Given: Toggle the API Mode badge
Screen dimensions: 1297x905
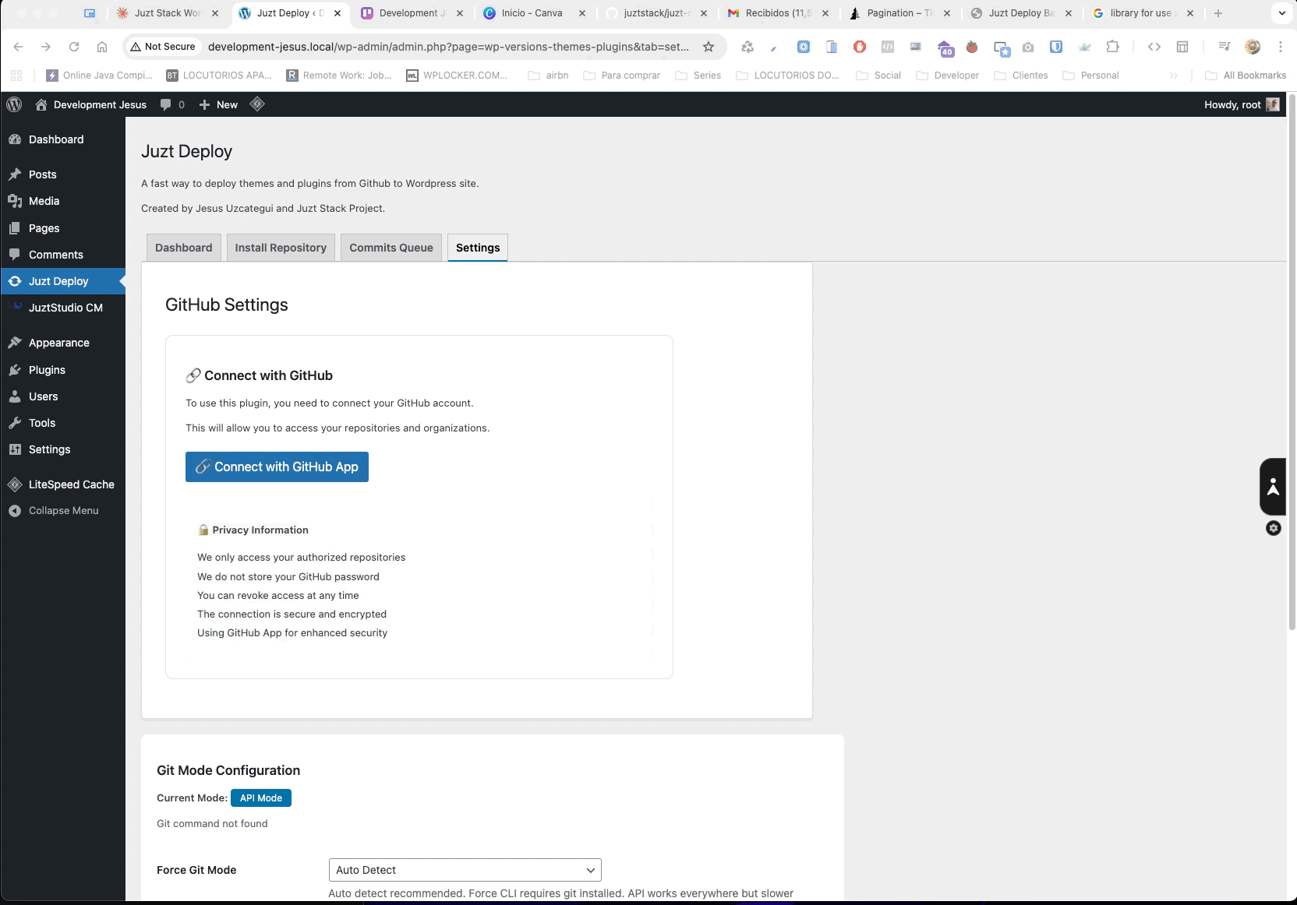Looking at the screenshot, I should (x=260, y=798).
